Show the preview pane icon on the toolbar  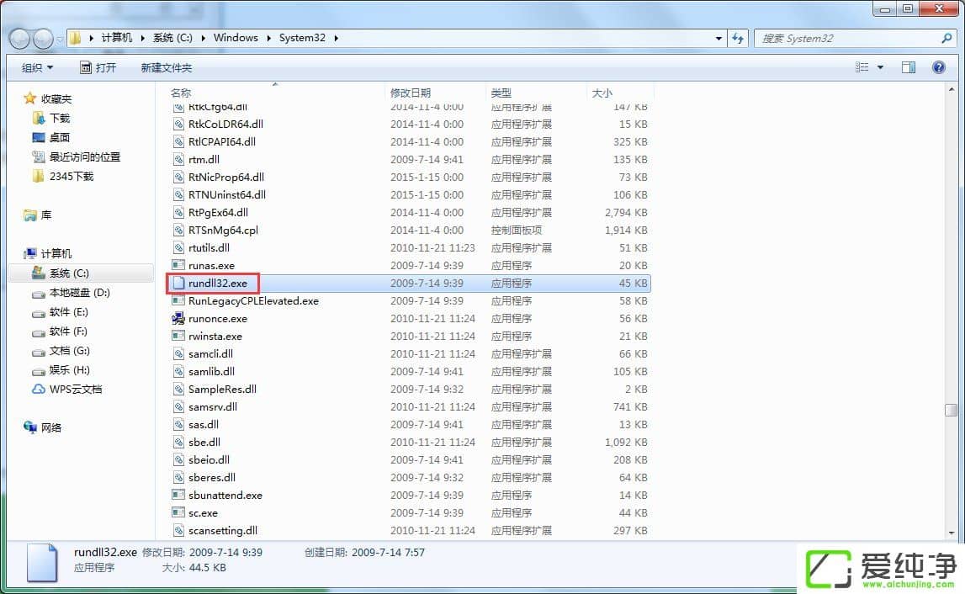908,66
